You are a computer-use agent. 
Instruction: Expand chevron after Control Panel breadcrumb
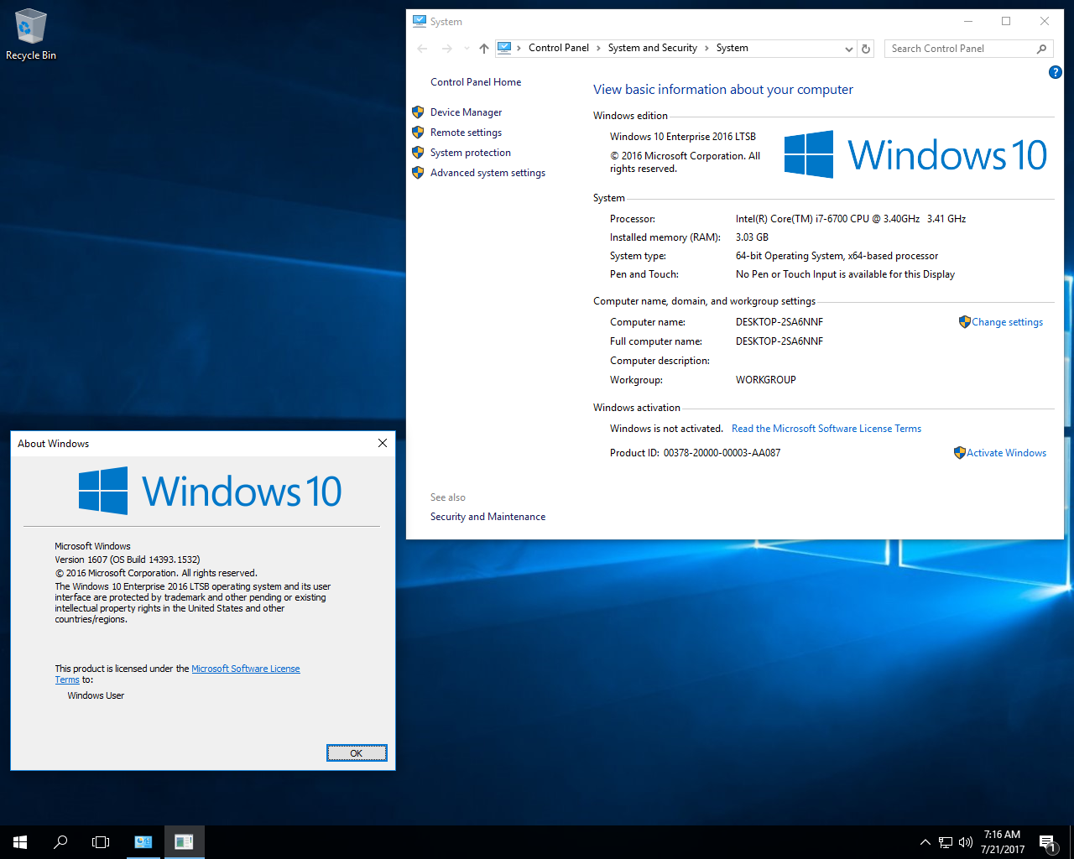[x=599, y=48]
